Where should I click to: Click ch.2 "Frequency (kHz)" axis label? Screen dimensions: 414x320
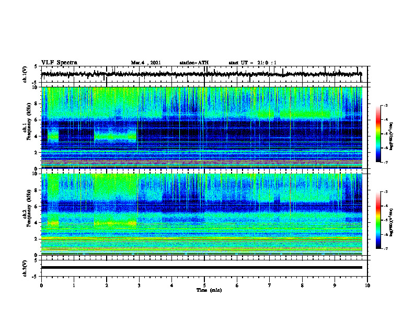click(x=29, y=208)
